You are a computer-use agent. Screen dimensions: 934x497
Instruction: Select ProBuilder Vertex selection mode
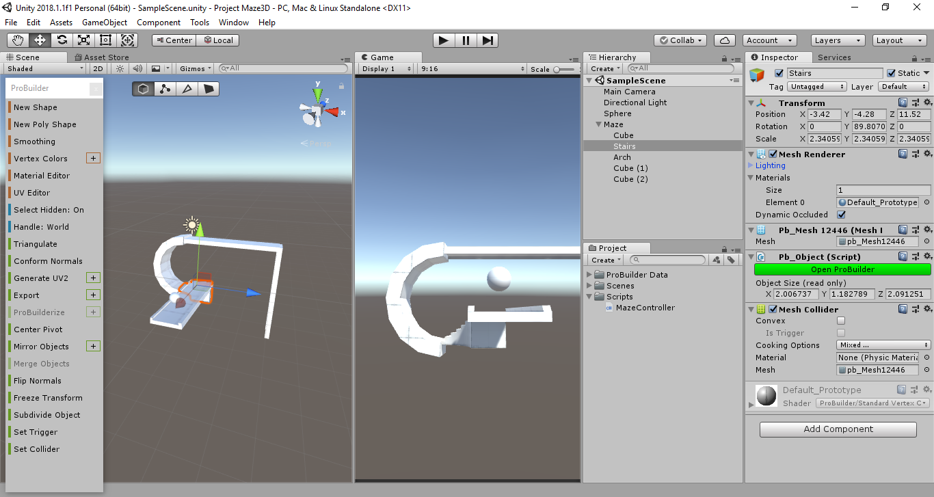pos(165,89)
